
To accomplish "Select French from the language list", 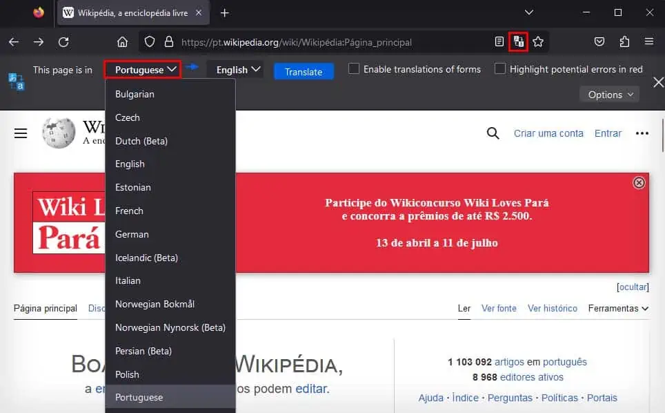I will click(129, 211).
